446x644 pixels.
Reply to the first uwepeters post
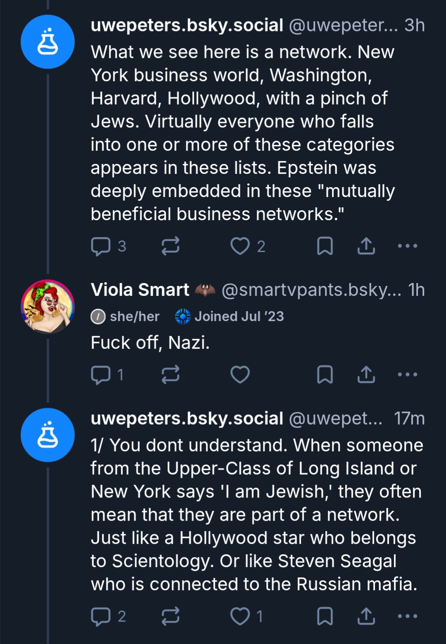pos(101,246)
